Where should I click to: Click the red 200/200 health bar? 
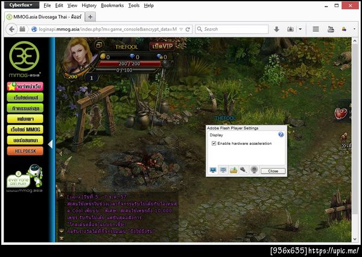[129, 63]
